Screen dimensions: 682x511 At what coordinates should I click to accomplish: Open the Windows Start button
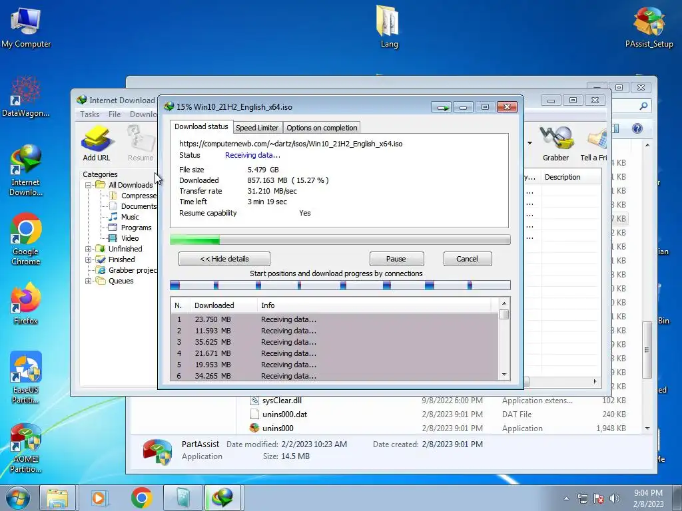click(17, 498)
